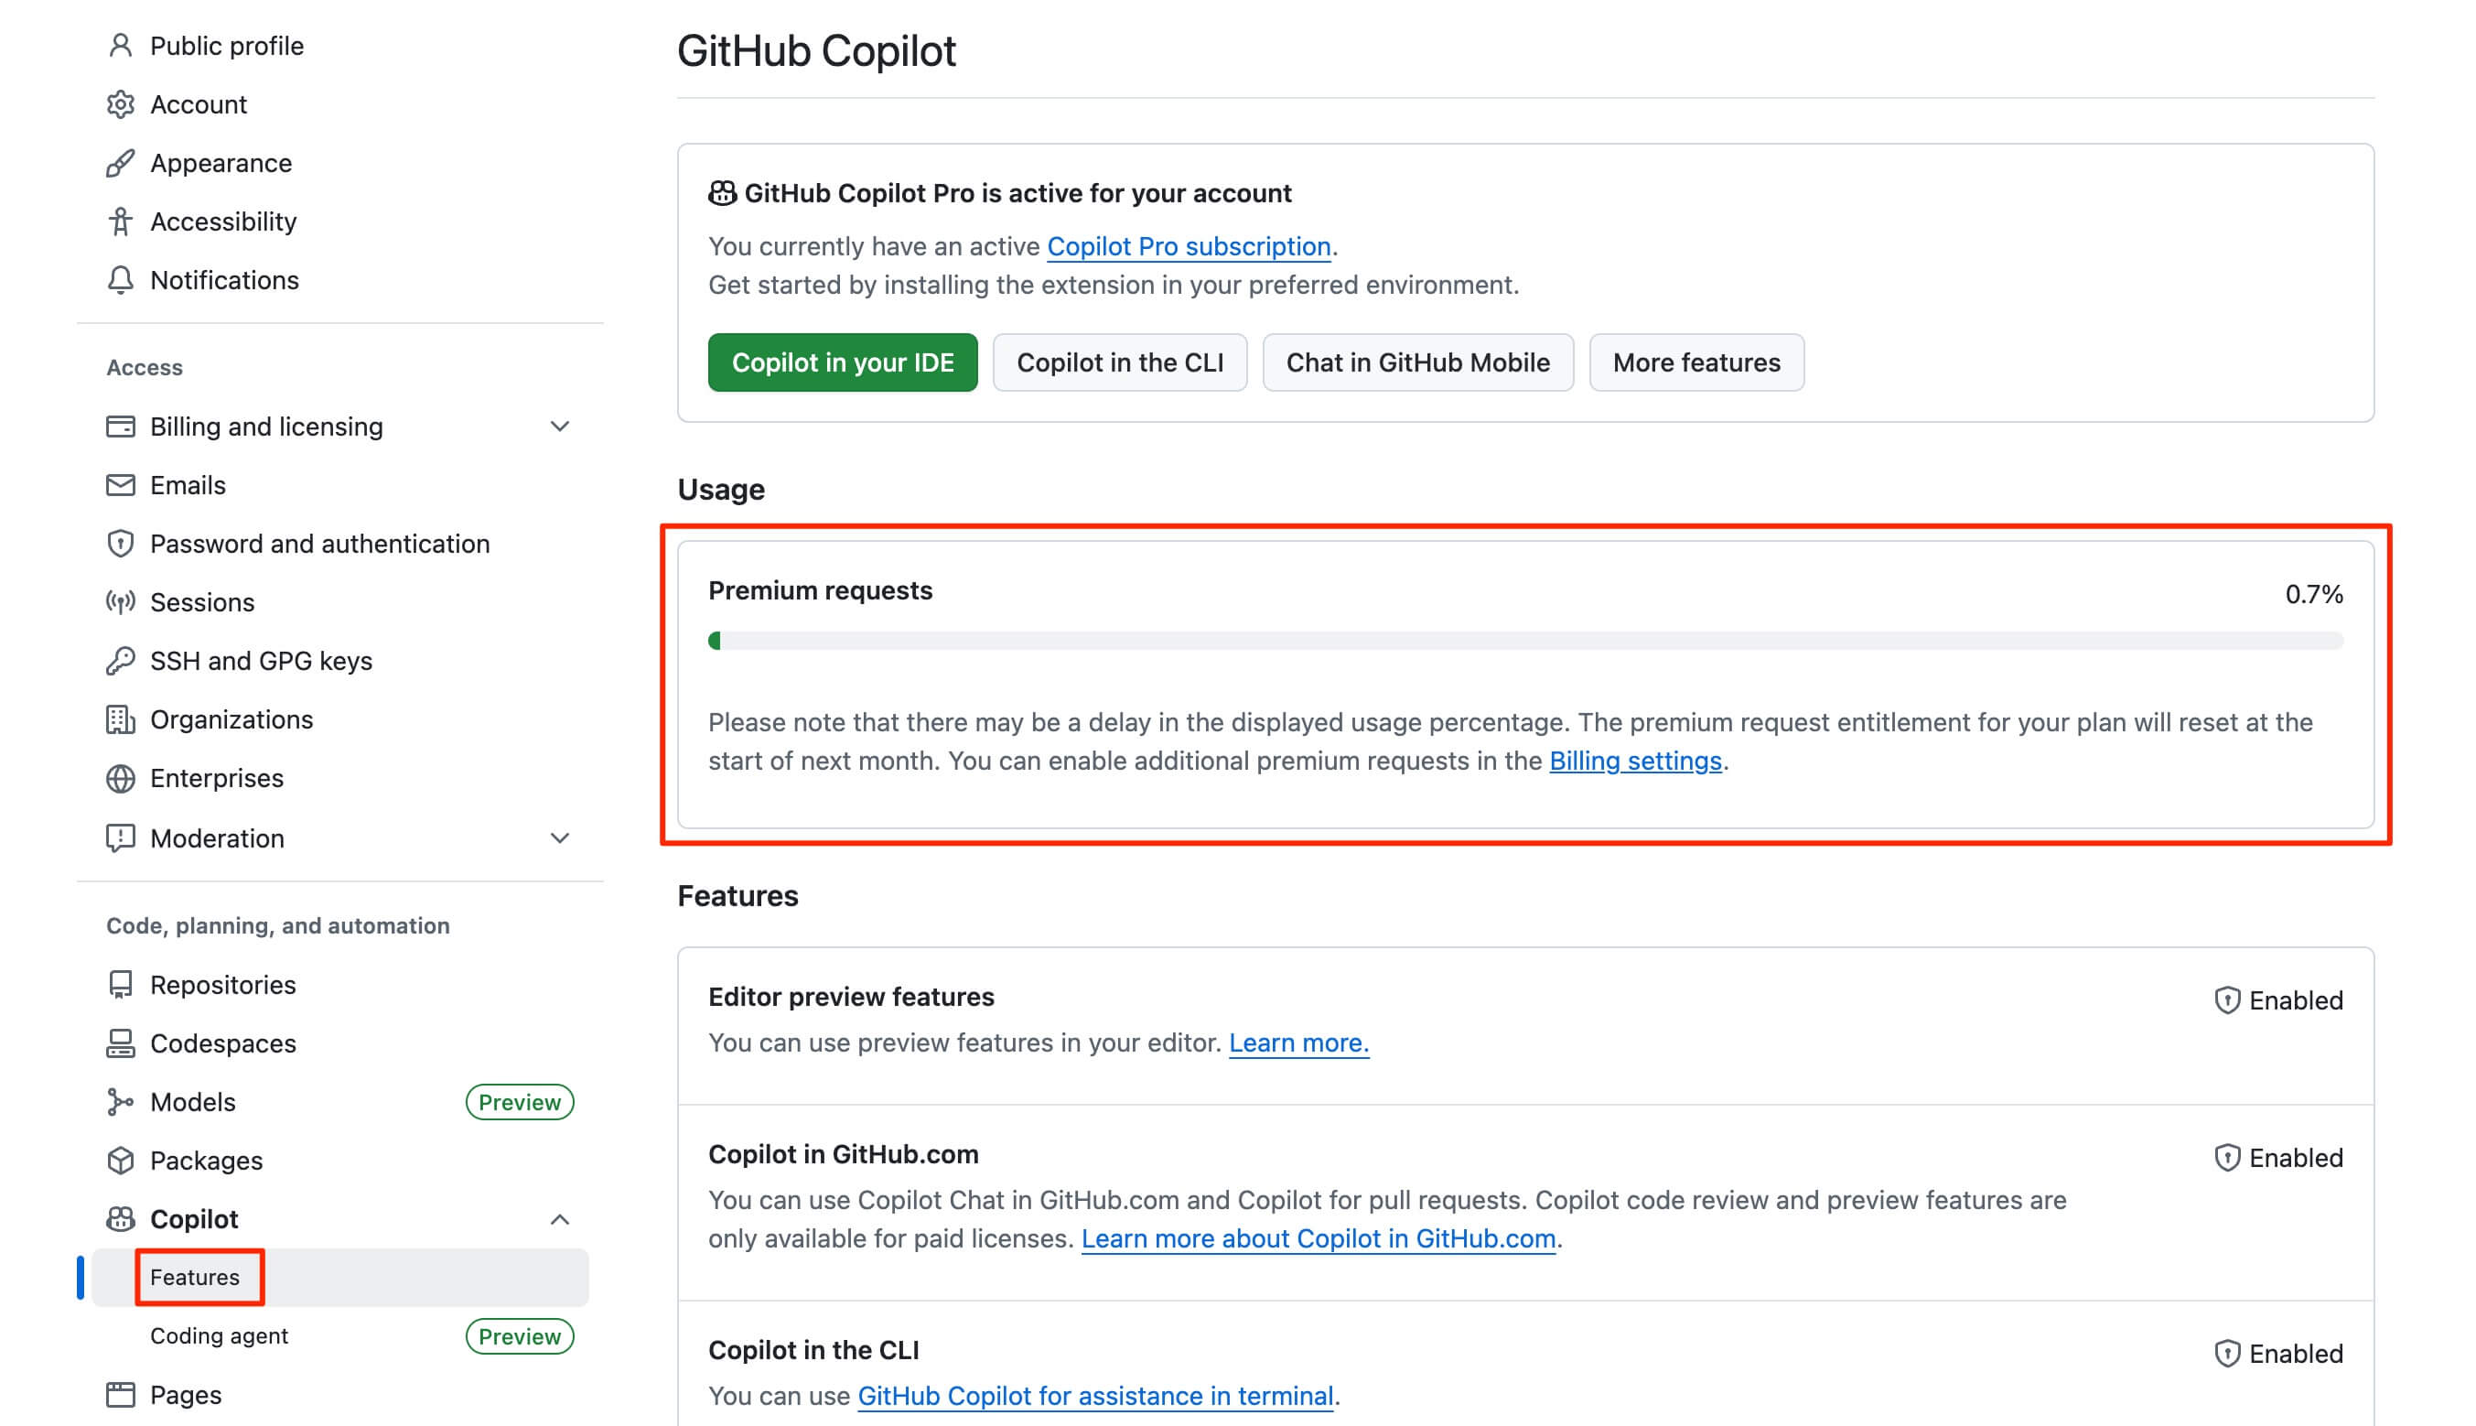Open the Copilot Pro subscription link

pyautogui.click(x=1189, y=247)
